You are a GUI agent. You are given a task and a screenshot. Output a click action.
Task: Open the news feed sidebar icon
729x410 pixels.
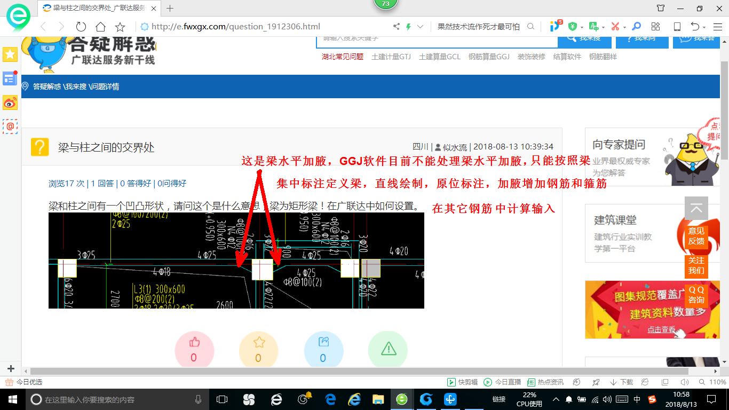pos(10,78)
